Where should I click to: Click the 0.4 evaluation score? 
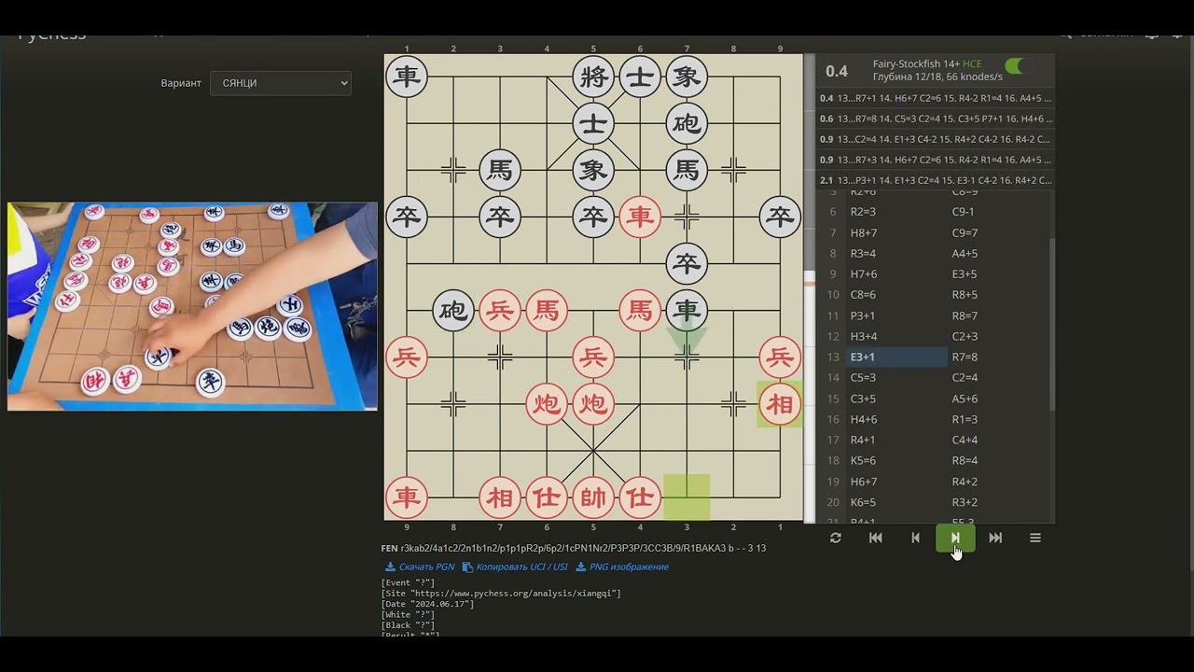coord(837,71)
